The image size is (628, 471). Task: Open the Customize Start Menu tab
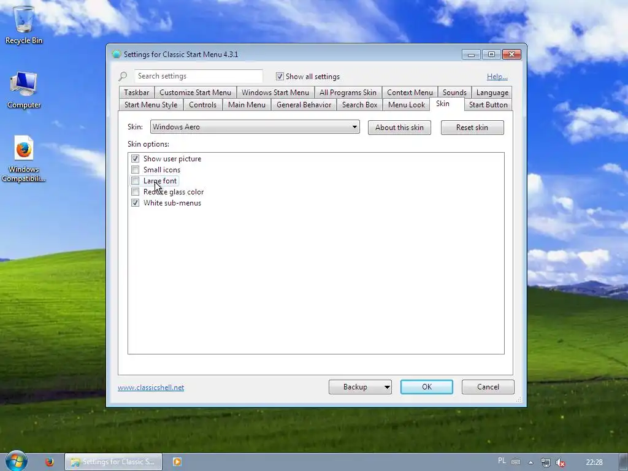[x=195, y=93]
